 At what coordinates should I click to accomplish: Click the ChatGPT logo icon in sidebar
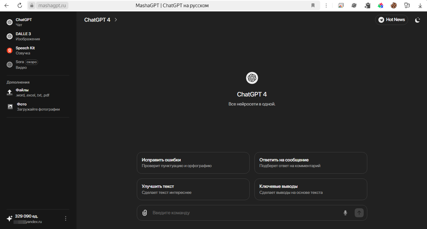point(10,22)
